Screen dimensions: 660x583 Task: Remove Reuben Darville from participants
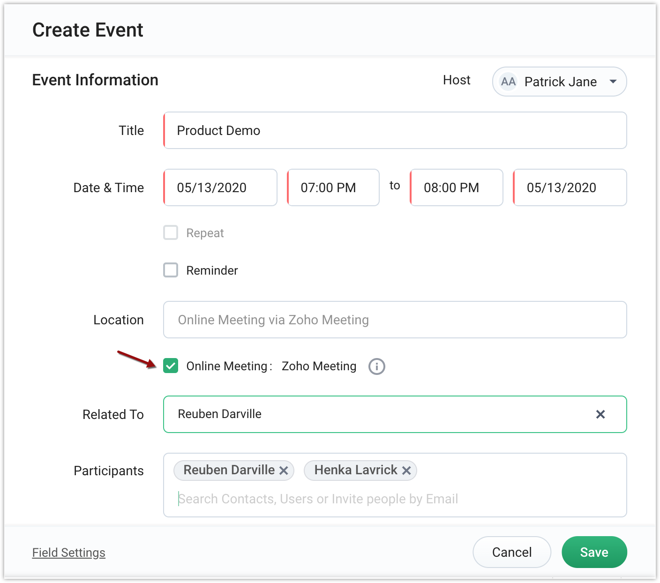click(x=284, y=471)
